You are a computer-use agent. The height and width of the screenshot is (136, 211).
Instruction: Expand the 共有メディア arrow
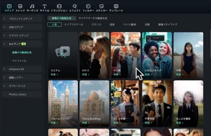(x=4, y=27)
